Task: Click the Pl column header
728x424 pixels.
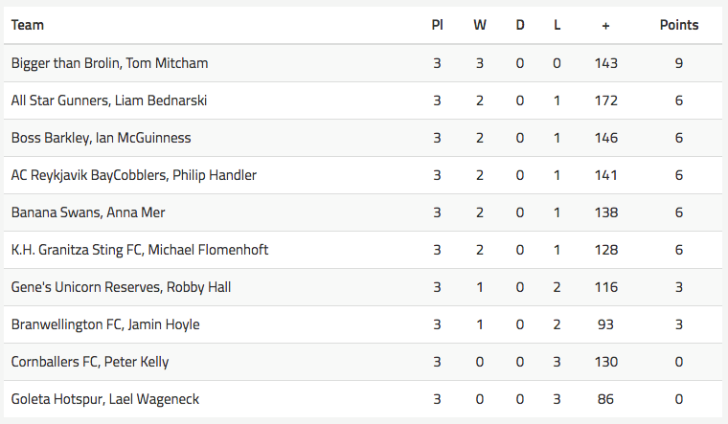Action: click(x=437, y=25)
